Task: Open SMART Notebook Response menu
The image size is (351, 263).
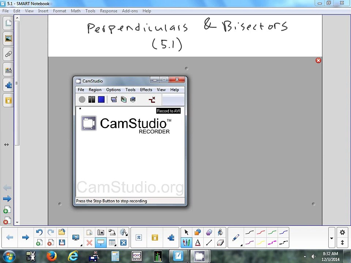Action: pos(109,11)
